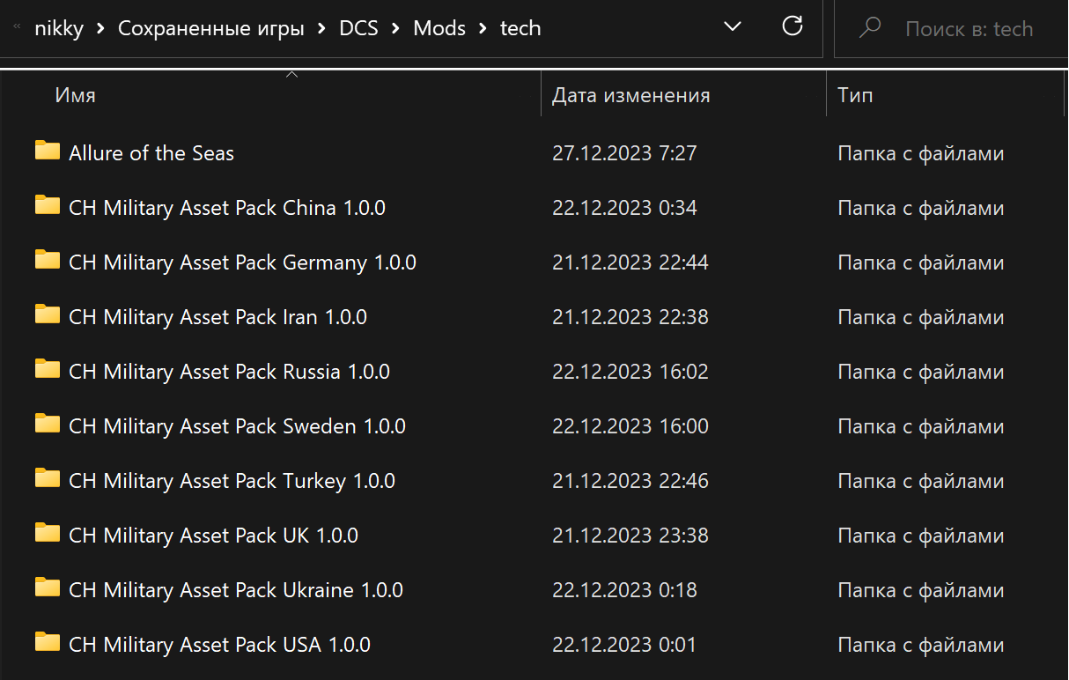Click folder icon for Asset Pack Sweden 1.0.0
The width and height of the screenshot is (1069, 680).
(48, 424)
